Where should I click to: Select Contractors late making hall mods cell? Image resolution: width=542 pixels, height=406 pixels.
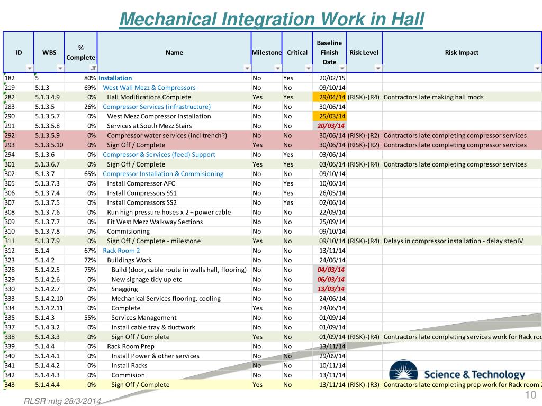point(462,97)
